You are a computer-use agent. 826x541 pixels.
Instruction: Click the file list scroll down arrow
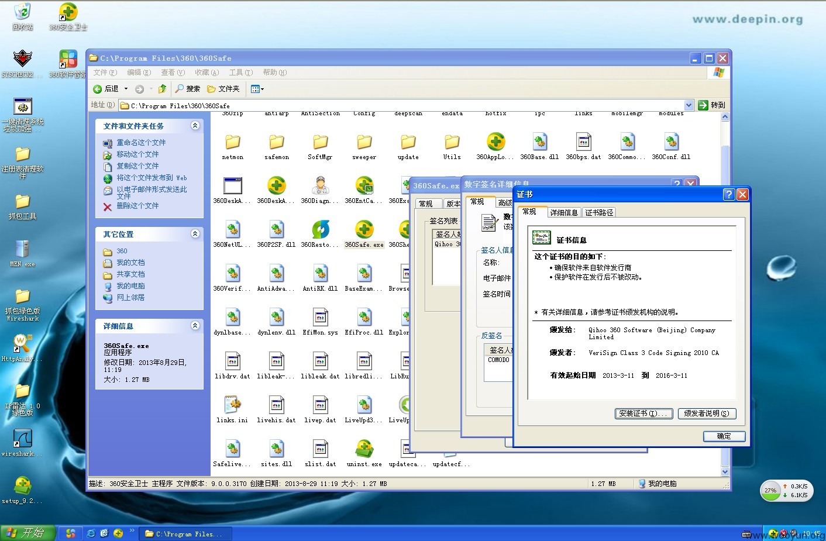[725, 471]
